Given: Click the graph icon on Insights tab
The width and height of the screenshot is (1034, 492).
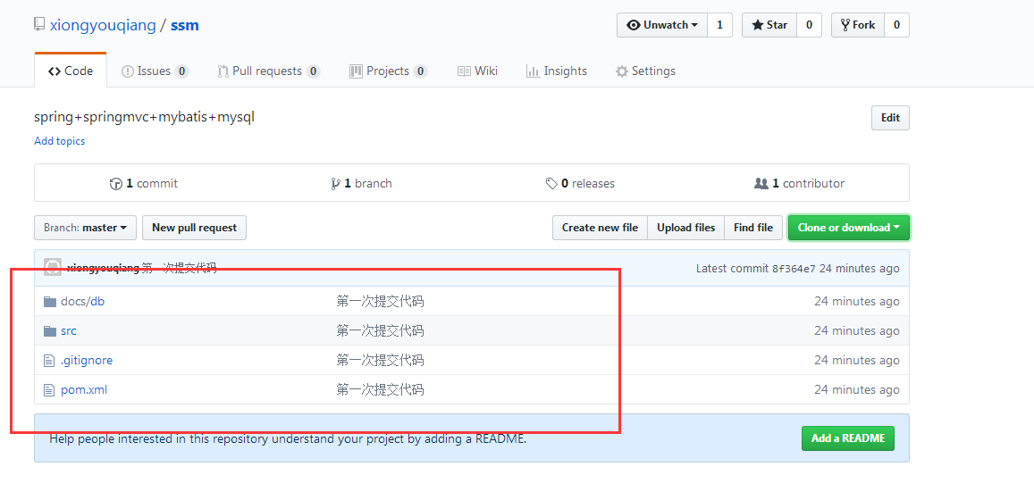Looking at the screenshot, I should point(533,71).
